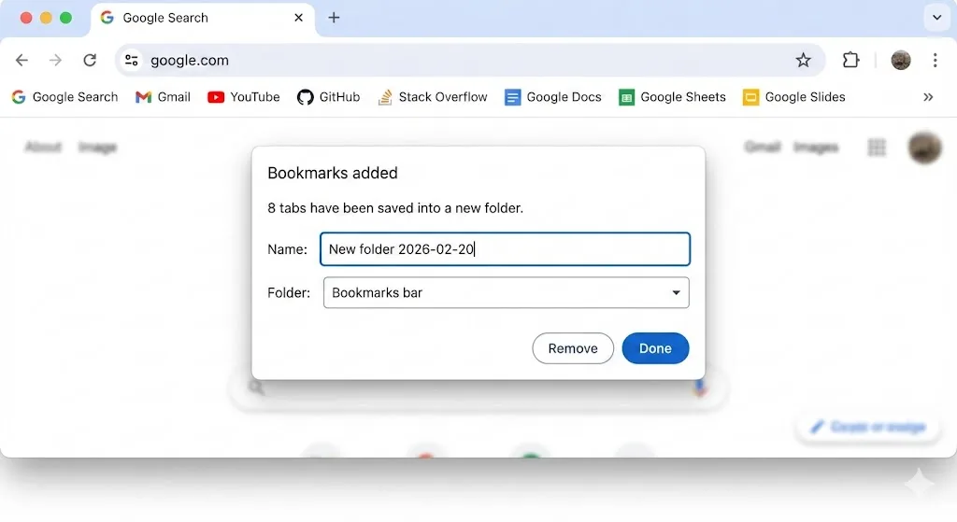Screen dimensions: 957x522
Task: Open site information icon in address bar
Action: tap(131, 60)
